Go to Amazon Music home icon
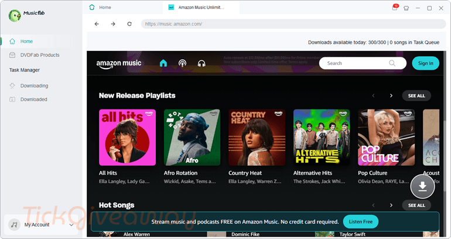451x239 pixels. point(163,63)
